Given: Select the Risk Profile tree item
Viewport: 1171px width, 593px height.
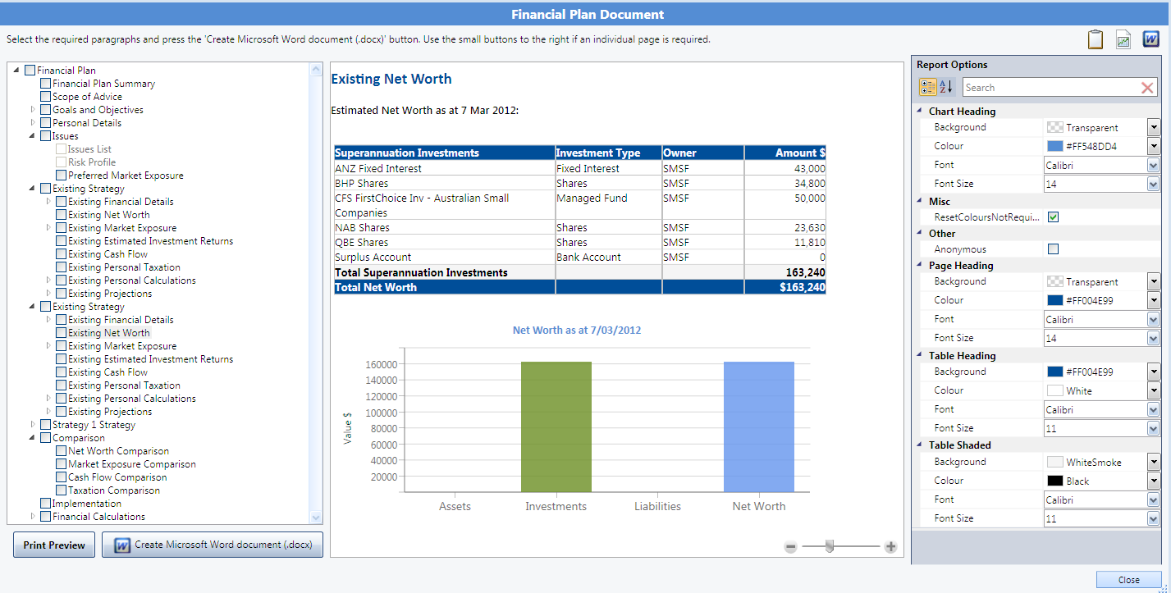Looking at the screenshot, I should (x=92, y=162).
